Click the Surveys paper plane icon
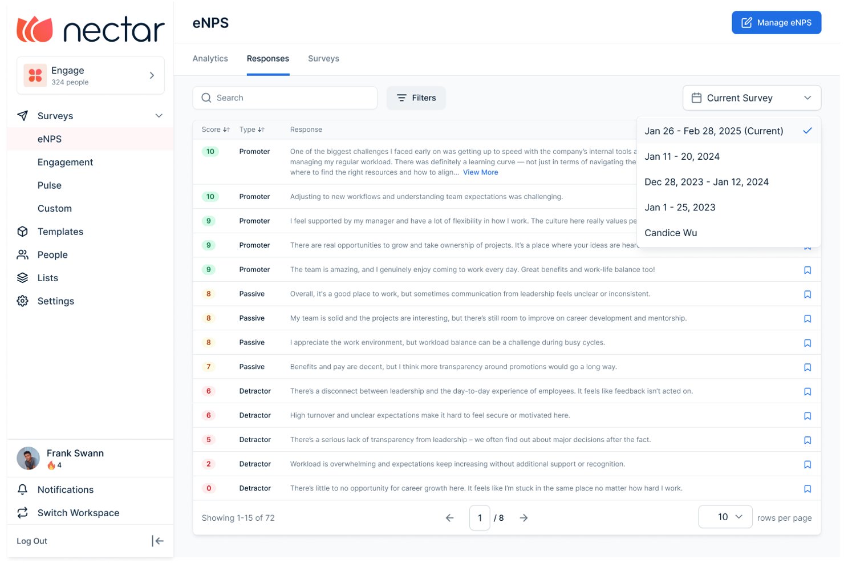This screenshot has height=563, width=844. 23,116
